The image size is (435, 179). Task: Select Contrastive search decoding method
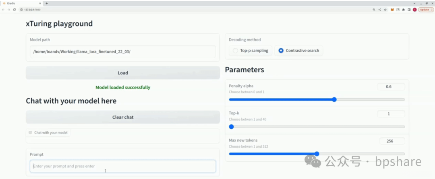pyautogui.click(x=298, y=51)
